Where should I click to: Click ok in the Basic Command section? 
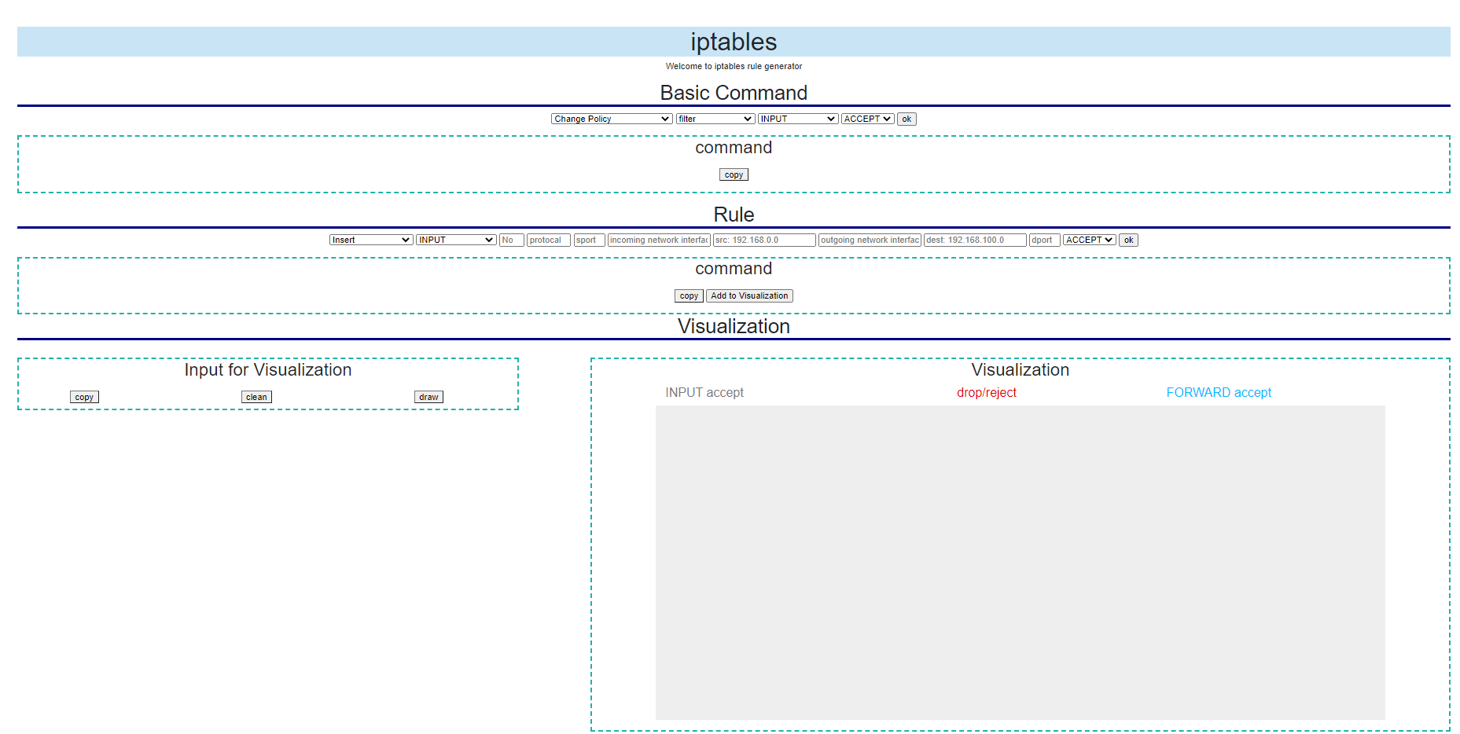point(906,119)
